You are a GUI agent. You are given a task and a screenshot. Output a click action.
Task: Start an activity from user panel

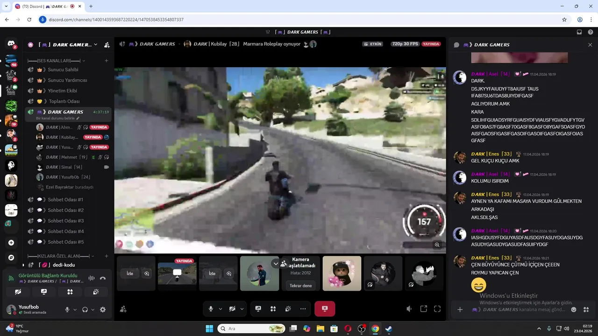(70, 292)
